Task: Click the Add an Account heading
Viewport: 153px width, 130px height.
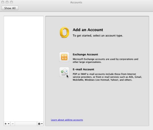Action: (88, 30)
